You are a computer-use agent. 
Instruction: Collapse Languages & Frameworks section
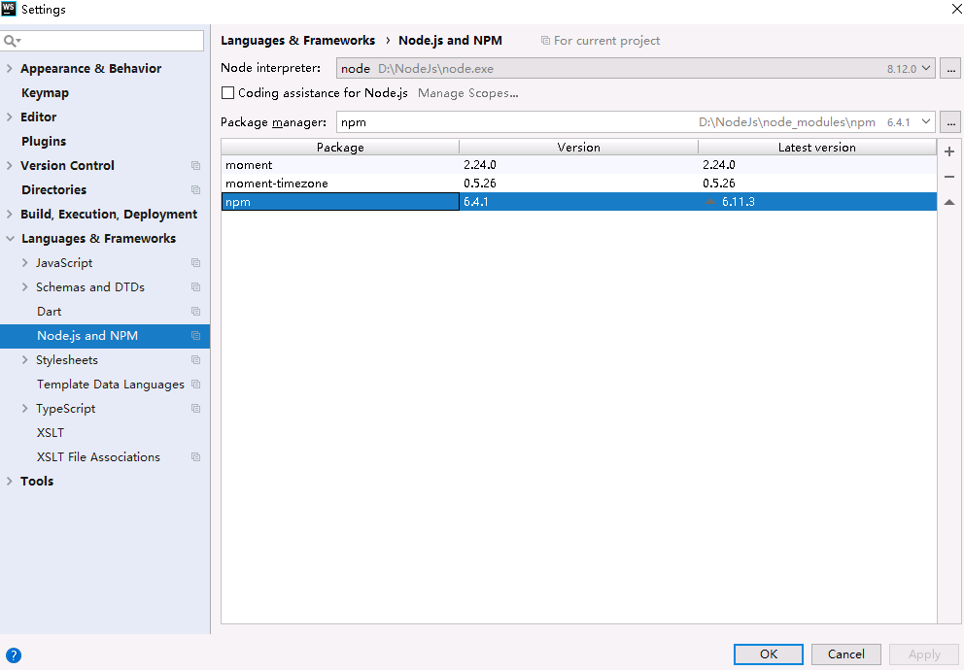(10, 238)
